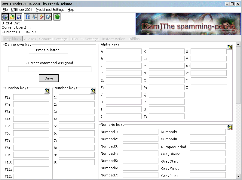Switch to the General Settings tab

click(x=53, y=39)
